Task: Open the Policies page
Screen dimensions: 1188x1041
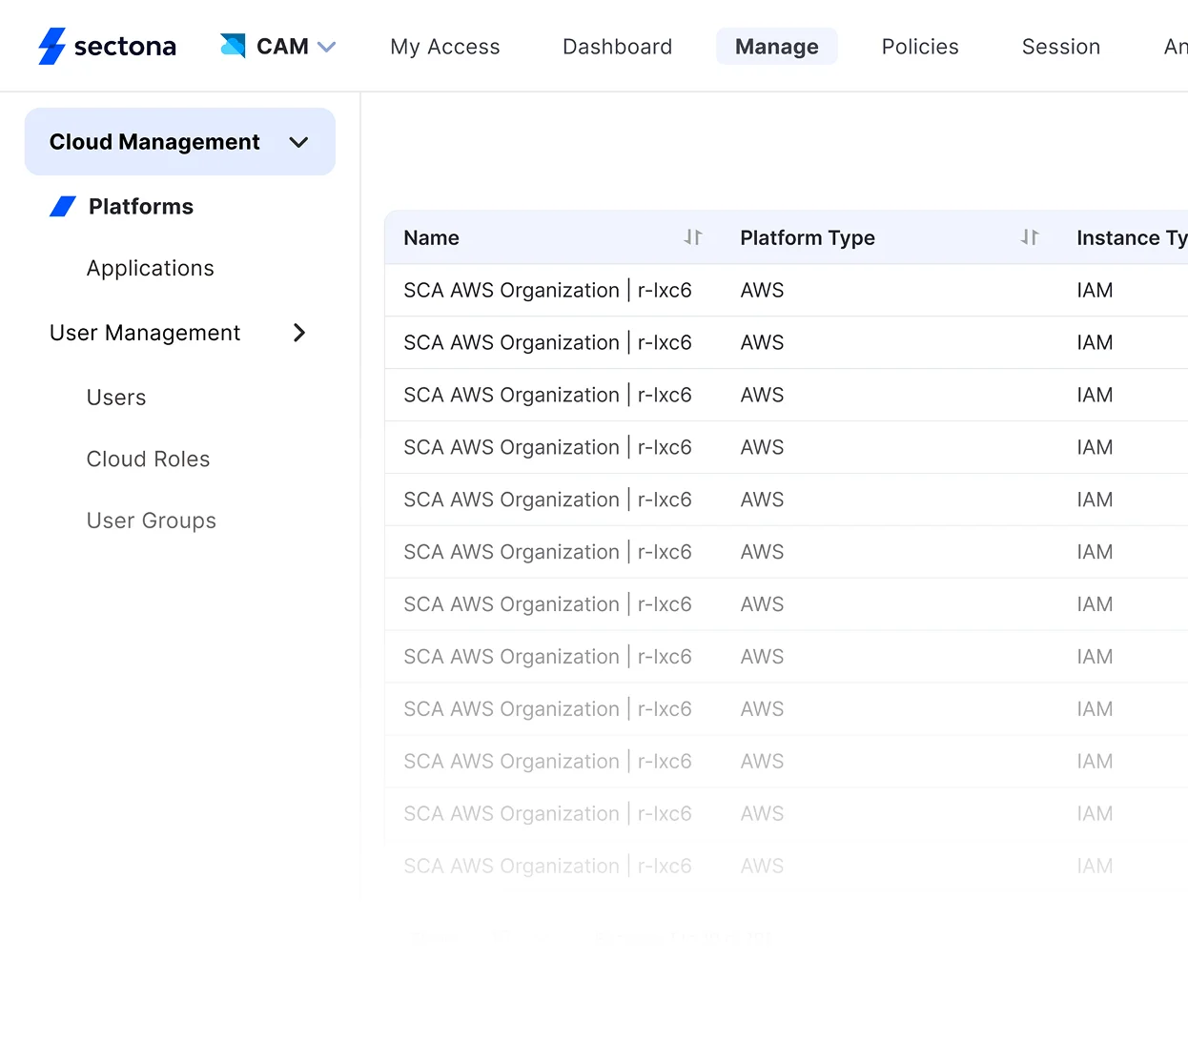Action: click(919, 46)
